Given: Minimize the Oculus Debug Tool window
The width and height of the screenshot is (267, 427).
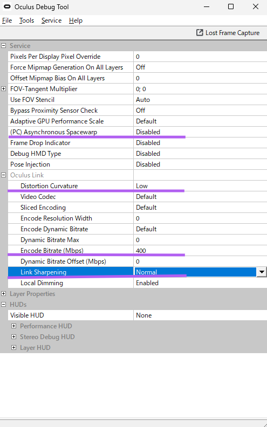Looking at the screenshot, I should click(x=207, y=6).
